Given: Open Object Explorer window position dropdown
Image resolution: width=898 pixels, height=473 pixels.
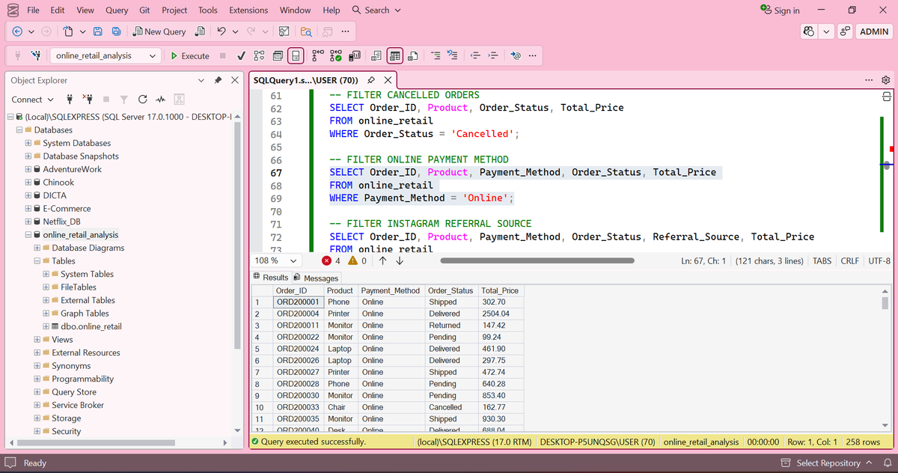Looking at the screenshot, I should pos(201,80).
